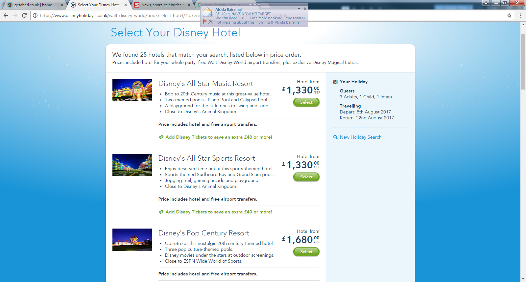Close the getabed.co.uk tab
Screen dimensions: 526x282
(x=62, y=5)
